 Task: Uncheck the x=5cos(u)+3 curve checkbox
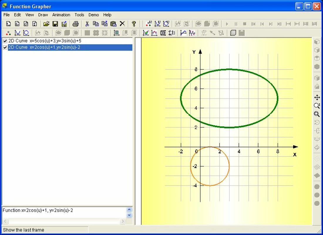click(x=5, y=41)
